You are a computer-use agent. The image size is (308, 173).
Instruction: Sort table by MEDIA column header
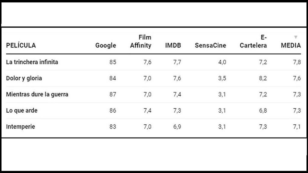pos(291,45)
